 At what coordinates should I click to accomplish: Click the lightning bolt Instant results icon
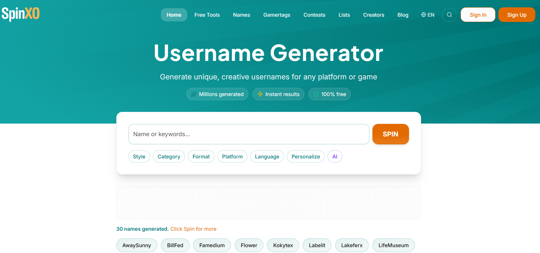(x=260, y=94)
